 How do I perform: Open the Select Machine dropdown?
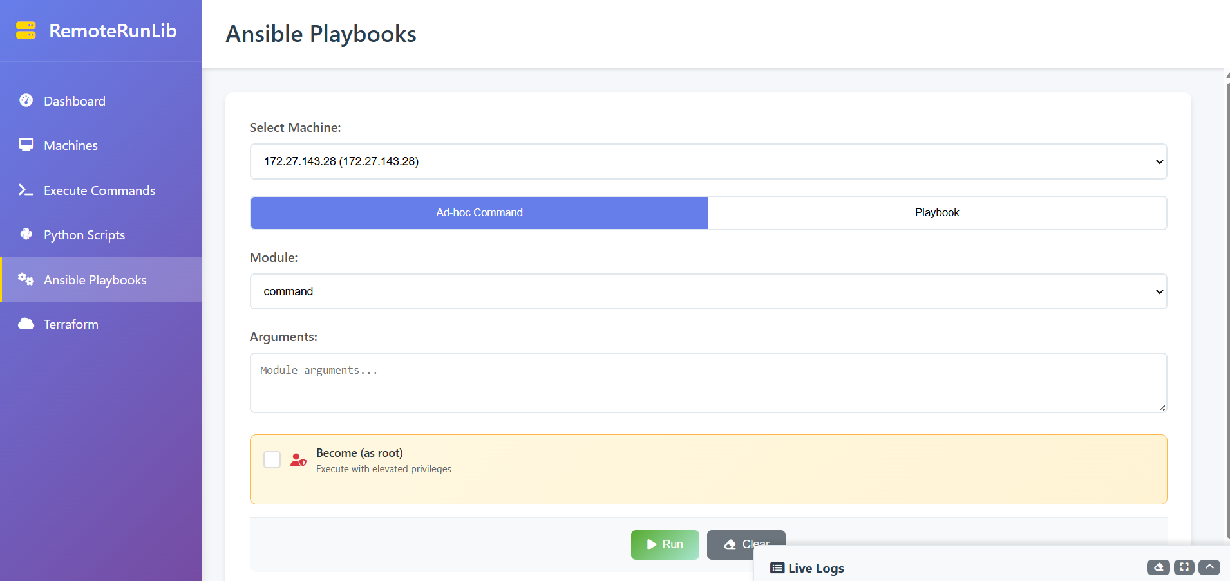coord(708,161)
